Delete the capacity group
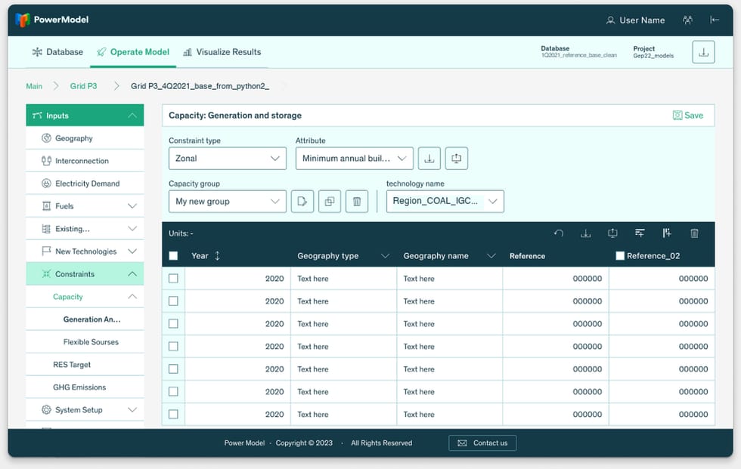Viewport: 741px width, 469px height. click(x=357, y=202)
